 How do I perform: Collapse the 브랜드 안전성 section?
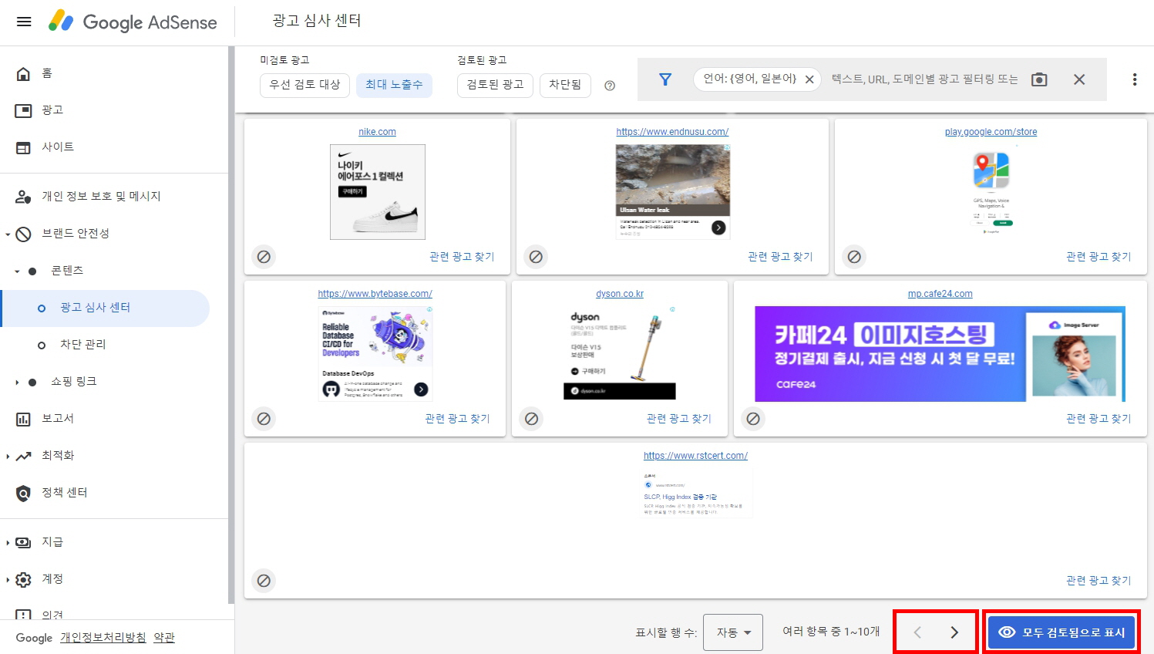coord(8,234)
